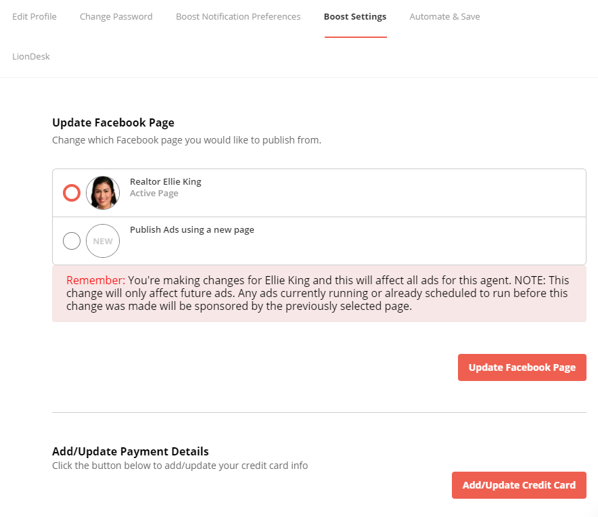Click the Update Facebook Page button
This screenshot has height=517, width=598.
pyautogui.click(x=522, y=367)
